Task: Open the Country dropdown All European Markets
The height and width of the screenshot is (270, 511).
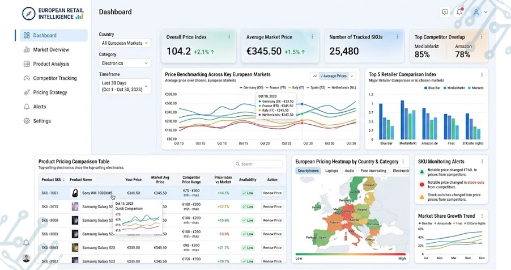Action: coord(125,43)
